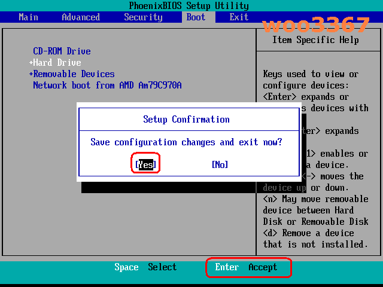Click Space Select hint in footer
The height and width of the screenshot is (287, 383).
point(145,267)
